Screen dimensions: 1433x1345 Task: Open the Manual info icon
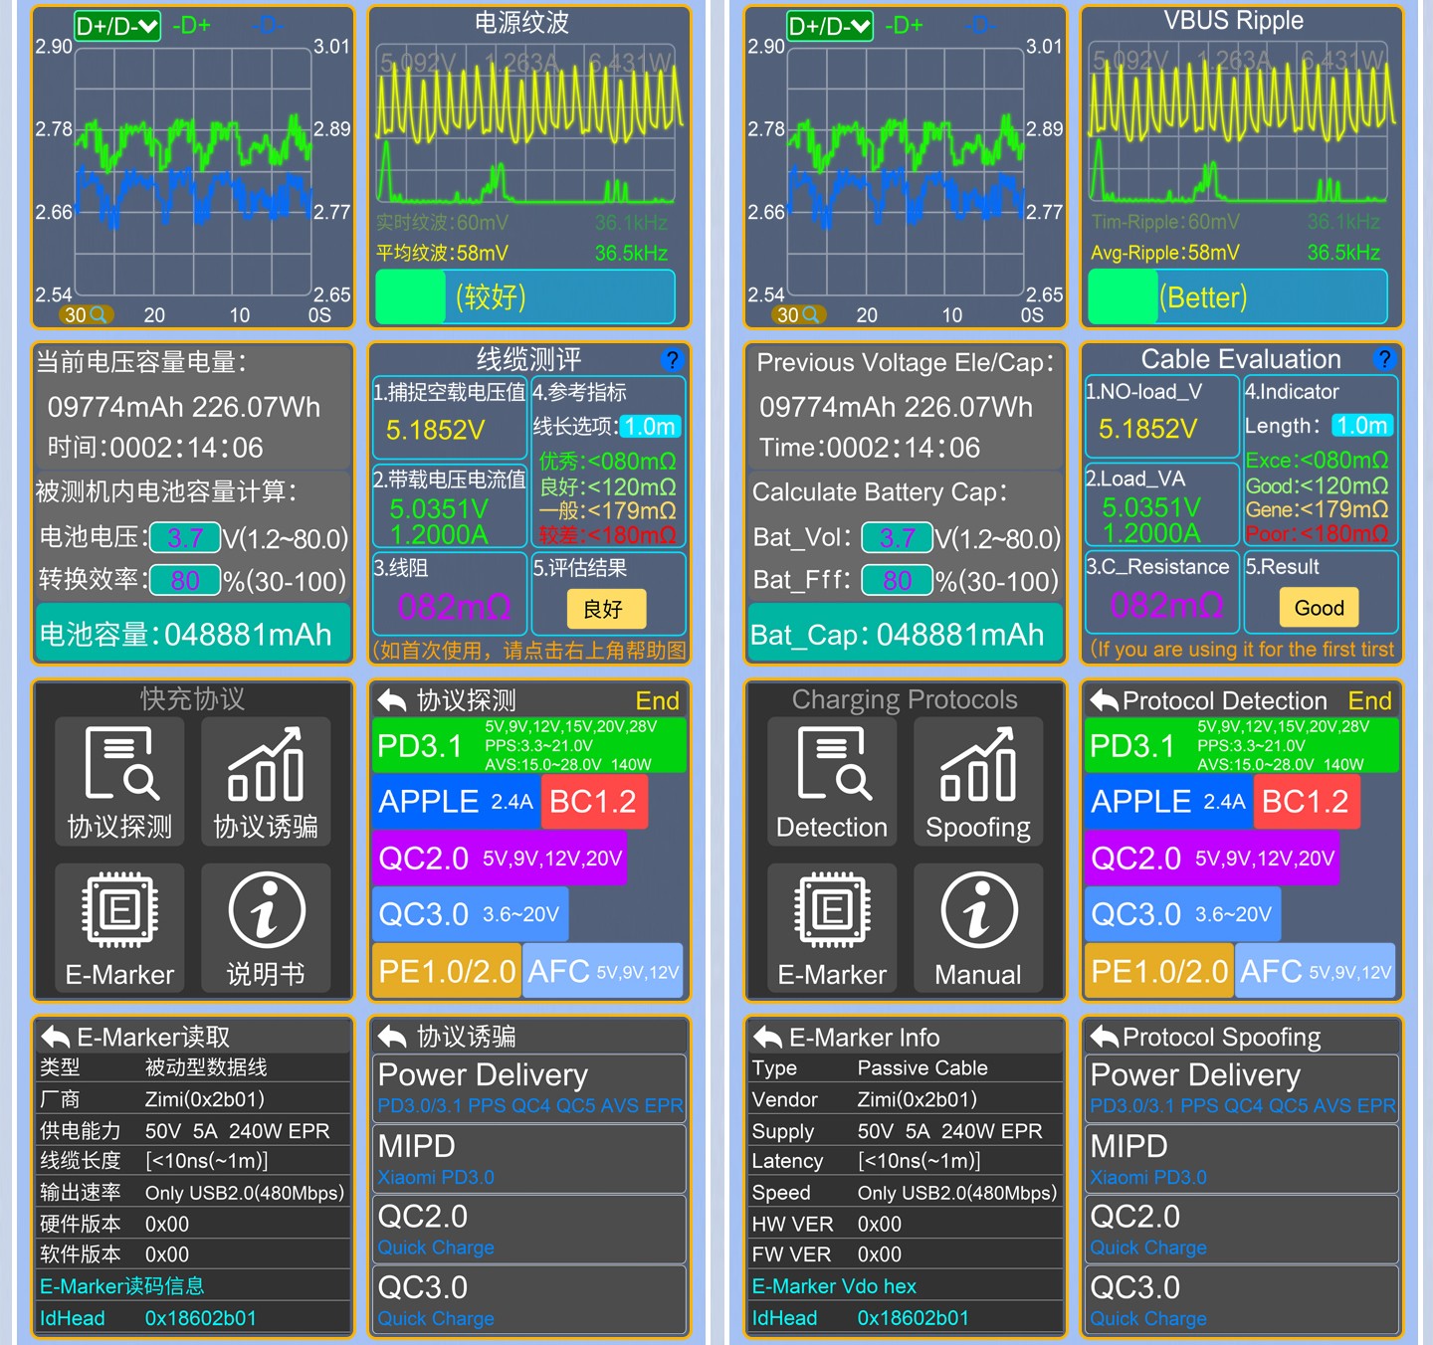pos(978,928)
